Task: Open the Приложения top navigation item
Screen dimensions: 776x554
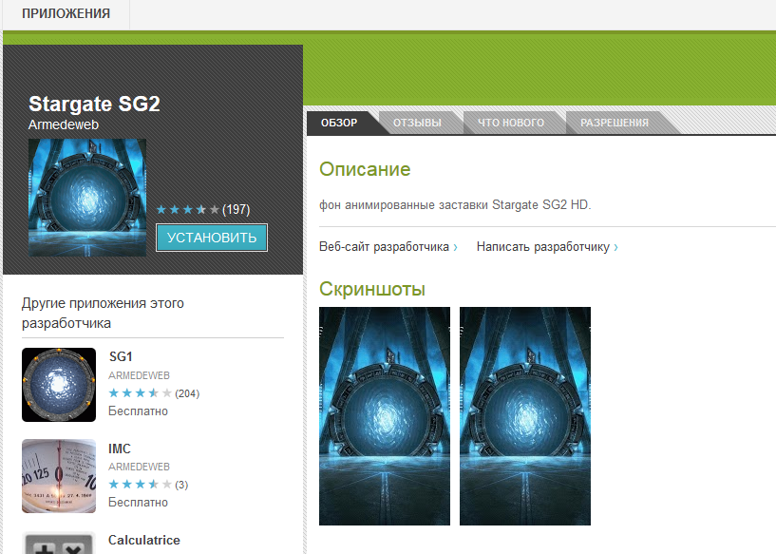Action: tap(66, 13)
